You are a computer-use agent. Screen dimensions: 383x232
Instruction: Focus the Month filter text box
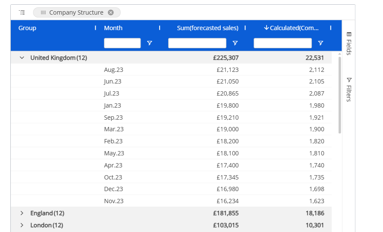pyautogui.click(x=122, y=43)
